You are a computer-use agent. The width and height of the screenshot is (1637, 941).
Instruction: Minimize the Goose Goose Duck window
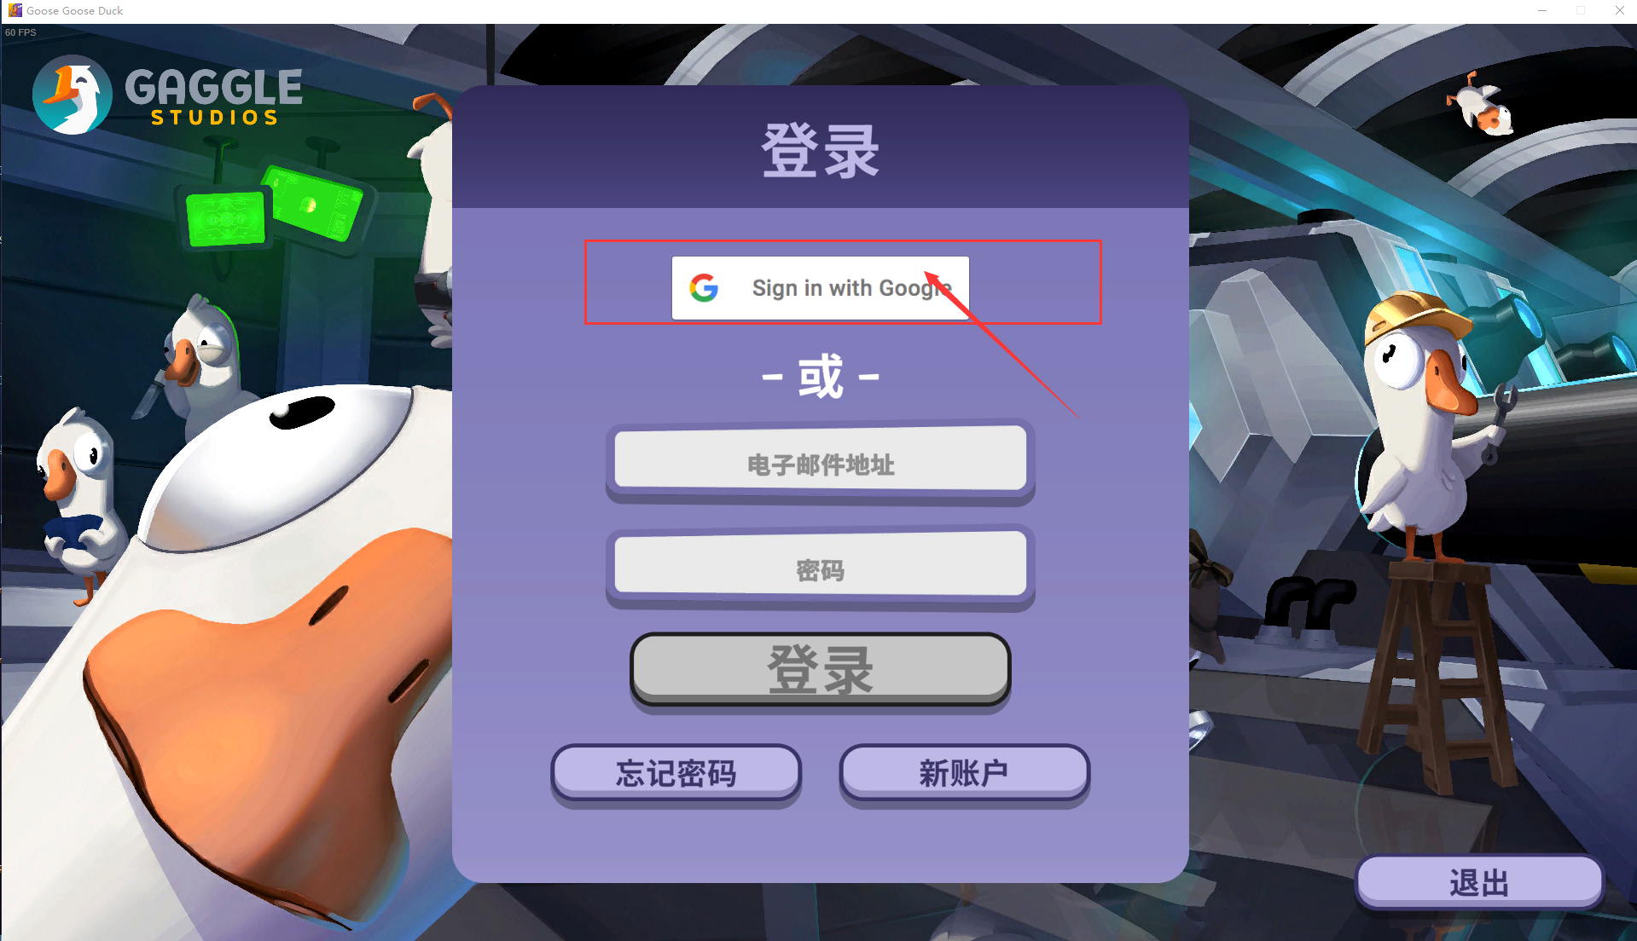click(x=1541, y=10)
